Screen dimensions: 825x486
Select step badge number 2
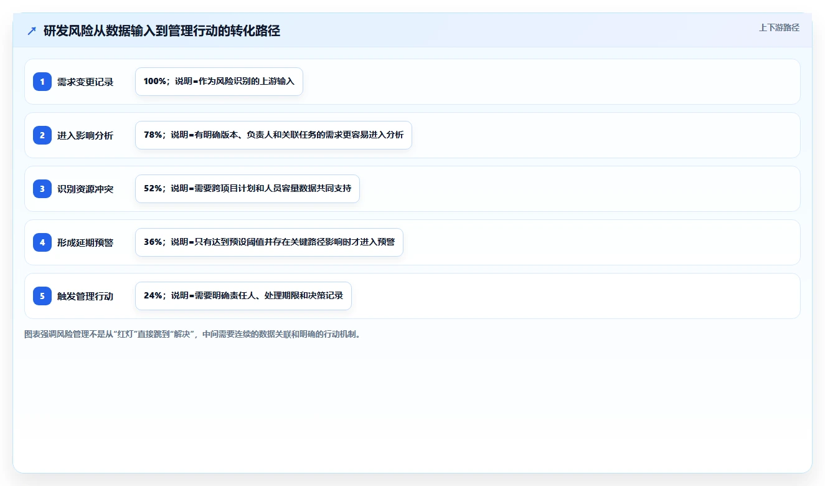(42, 135)
